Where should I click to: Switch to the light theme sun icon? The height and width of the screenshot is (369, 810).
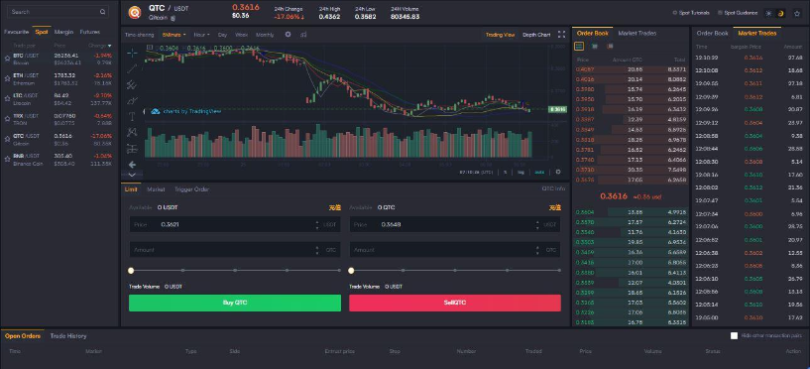[768, 14]
